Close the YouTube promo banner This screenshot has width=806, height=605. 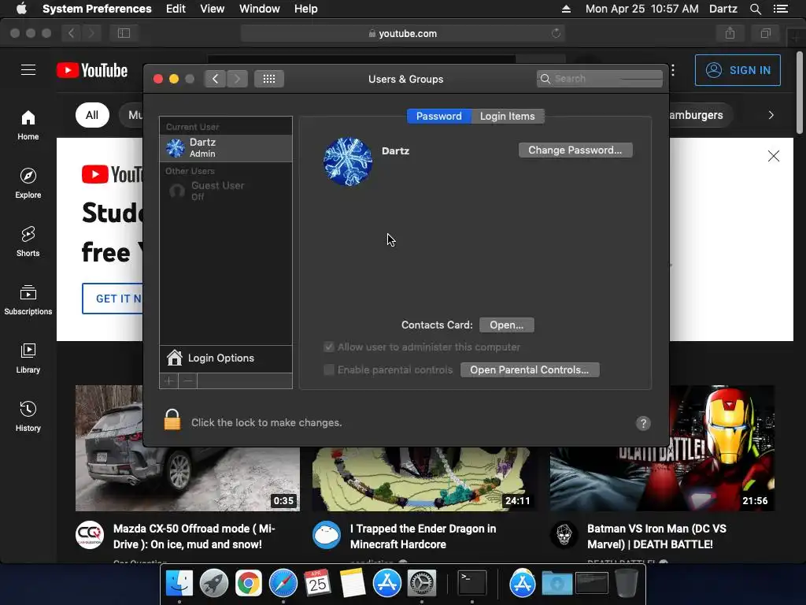(x=773, y=156)
